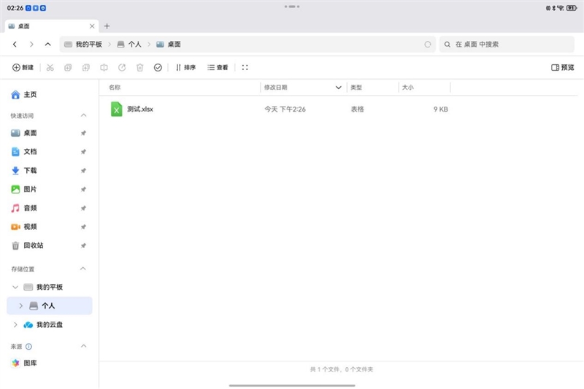Collapse the 我的平板 tree node
Viewport: 584px width, 389px height.
(x=15, y=288)
